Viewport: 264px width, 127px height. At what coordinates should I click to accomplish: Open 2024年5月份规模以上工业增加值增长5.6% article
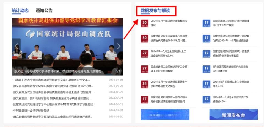231,84
